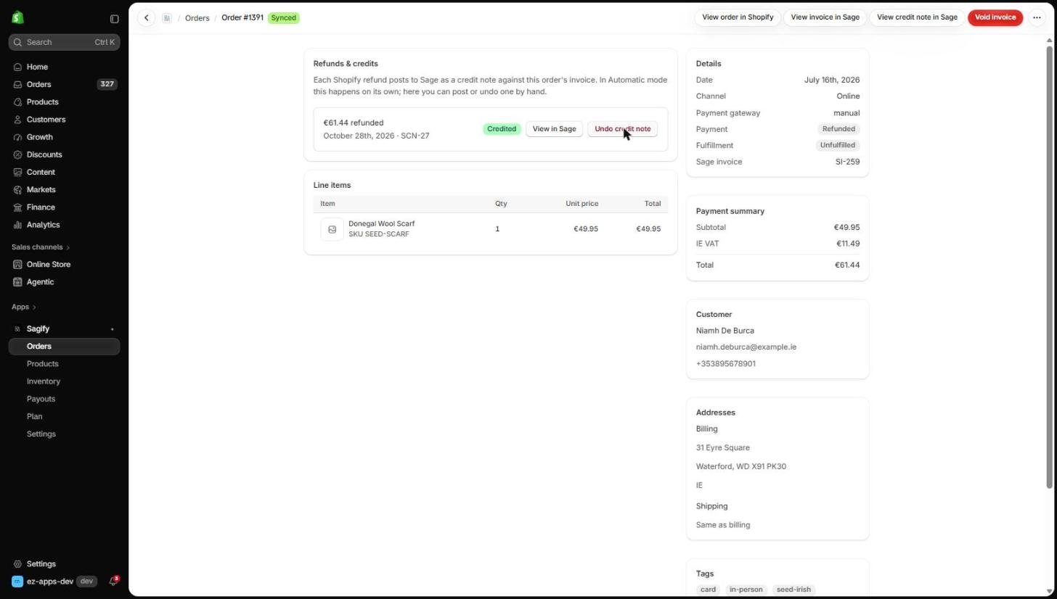Click the Markets globe icon
Screen dimensions: 1057x599
coord(17,189)
